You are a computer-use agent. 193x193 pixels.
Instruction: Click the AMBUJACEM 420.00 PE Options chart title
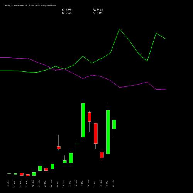coord(30,6)
